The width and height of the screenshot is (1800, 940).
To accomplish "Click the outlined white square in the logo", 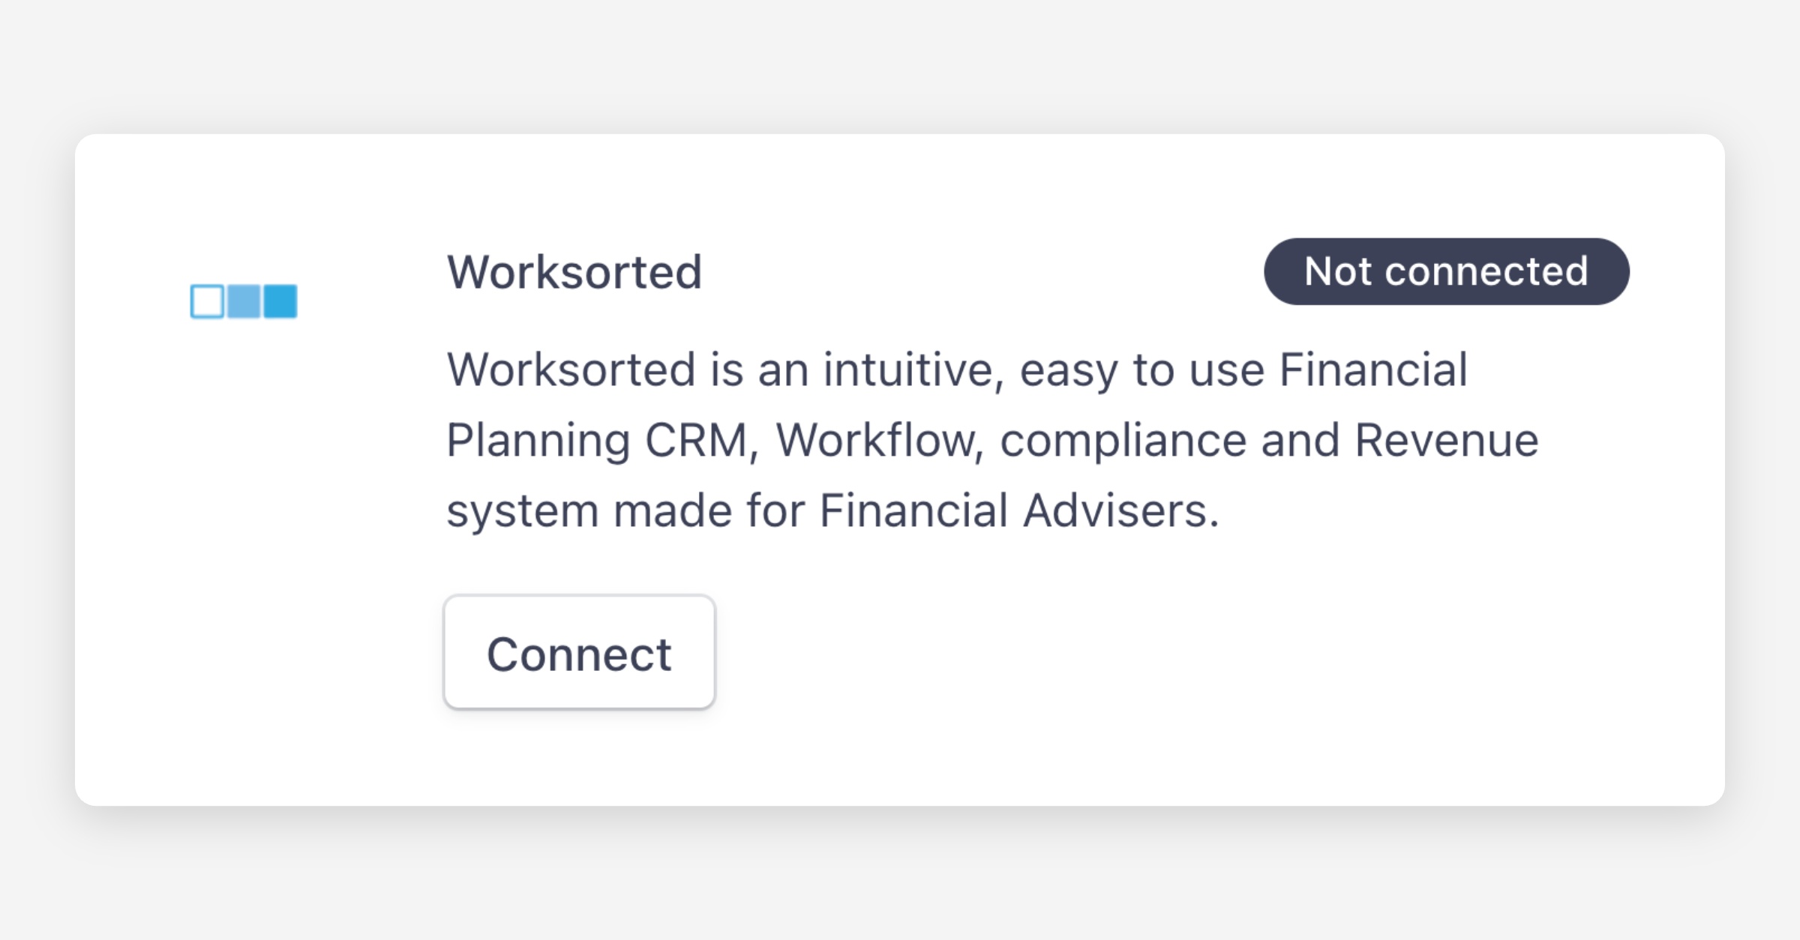I will [x=207, y=301].
